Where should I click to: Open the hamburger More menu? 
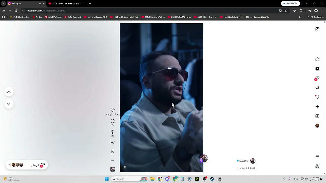317,157
